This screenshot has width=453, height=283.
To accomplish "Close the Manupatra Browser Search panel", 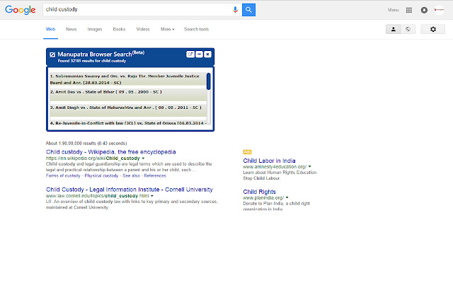I will 208,54.
